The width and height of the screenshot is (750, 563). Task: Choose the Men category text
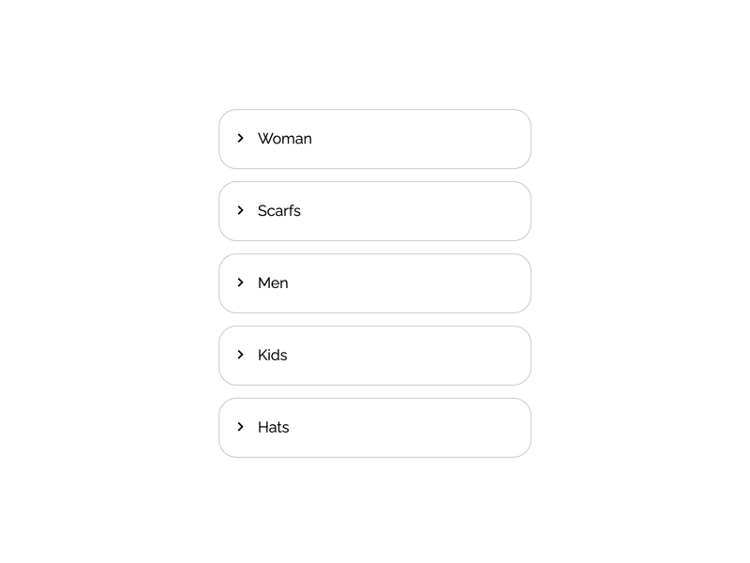(273, 283)
